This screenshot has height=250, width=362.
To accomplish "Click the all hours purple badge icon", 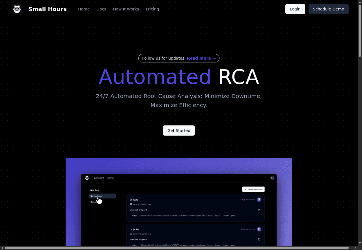I will (259, 200).
